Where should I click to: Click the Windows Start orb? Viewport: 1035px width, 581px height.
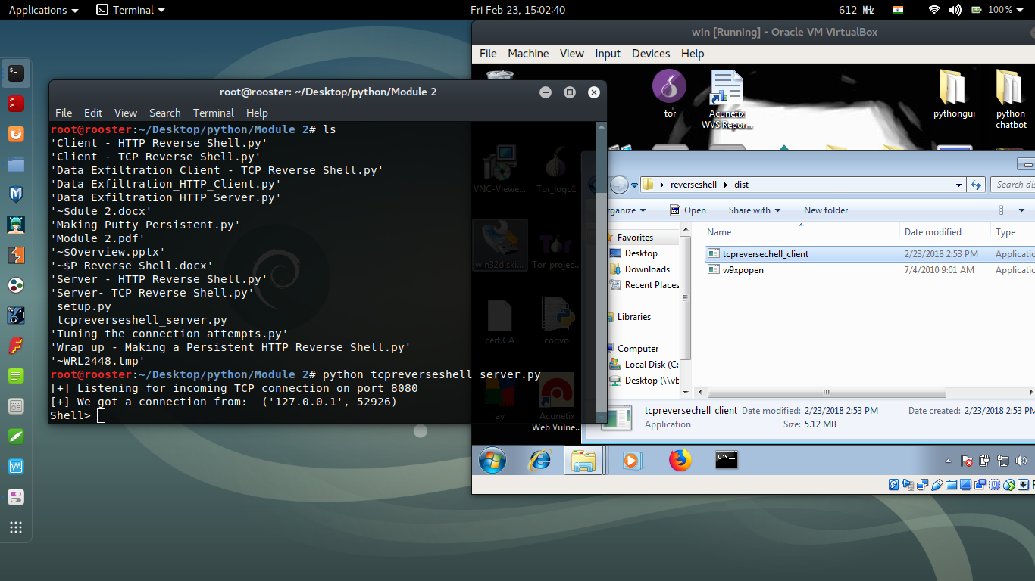pyautogui.click(x=493, y=460)
